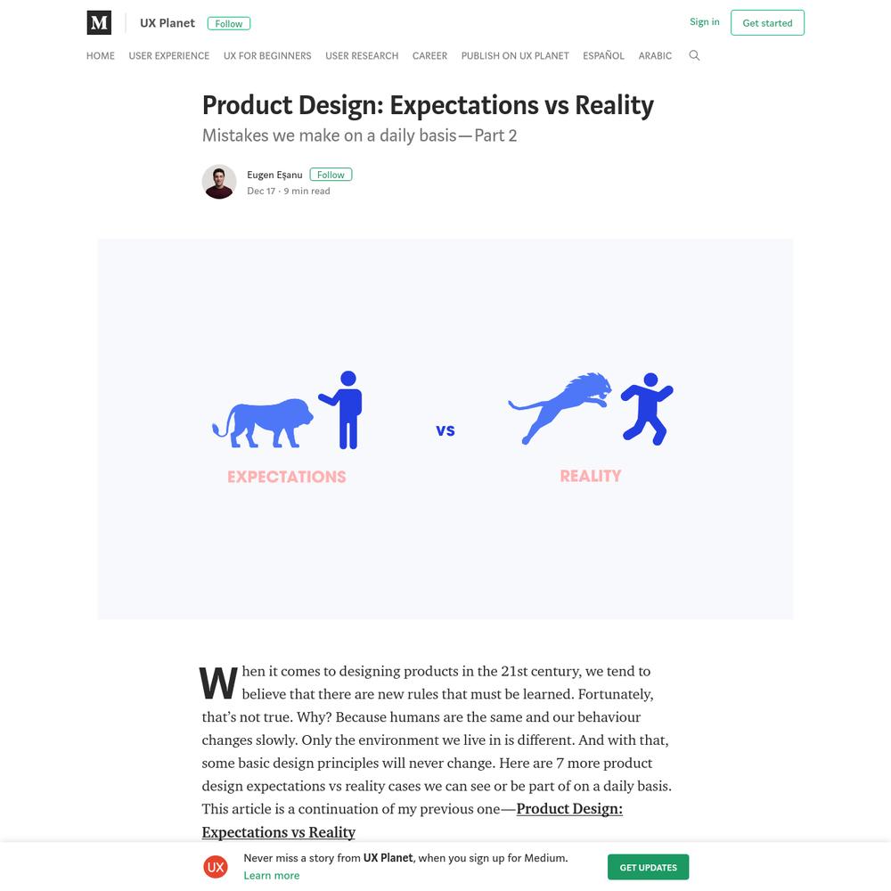This screenshot has height=891, width=891.
Task: Click the expectations vs reality hero image
Action: pos(445,429)
